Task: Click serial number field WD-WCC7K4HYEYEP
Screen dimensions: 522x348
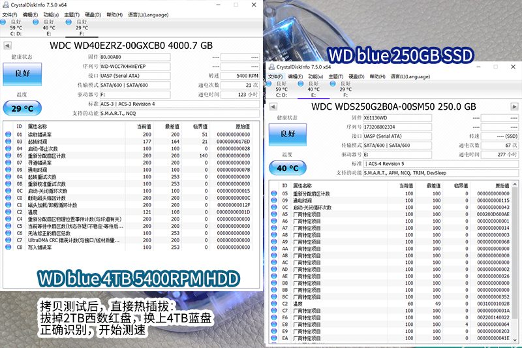Action: [x=135, y=66]
